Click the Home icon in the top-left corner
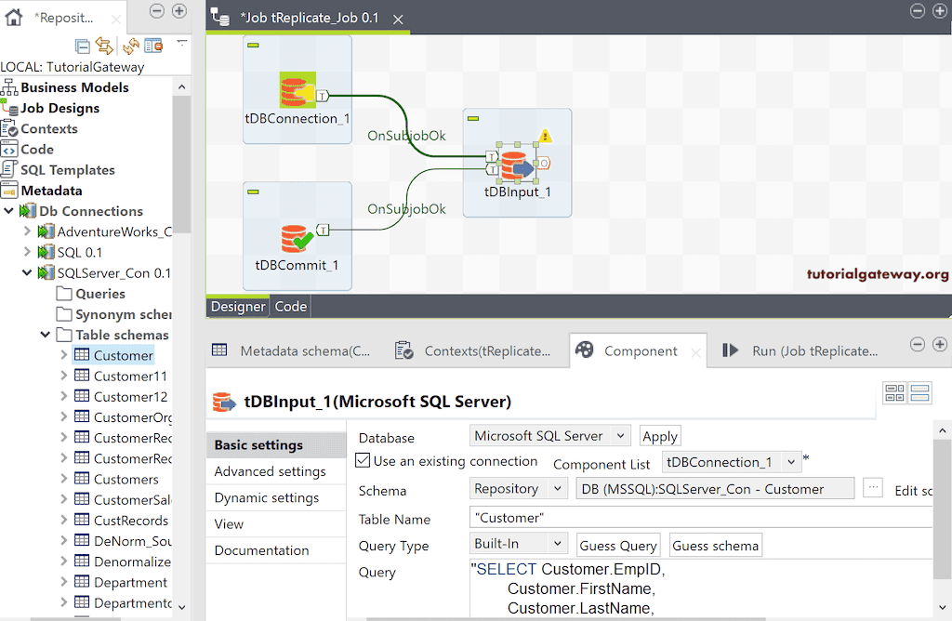Viewport: 952px width, 621px height. point(13,17)
